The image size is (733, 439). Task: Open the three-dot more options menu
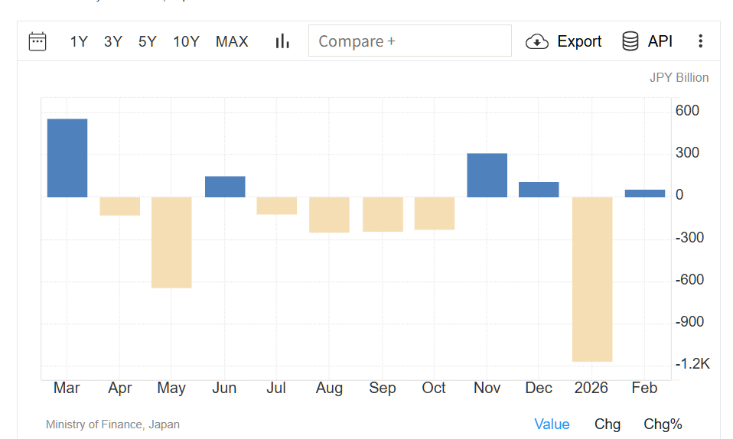(700, 41)
